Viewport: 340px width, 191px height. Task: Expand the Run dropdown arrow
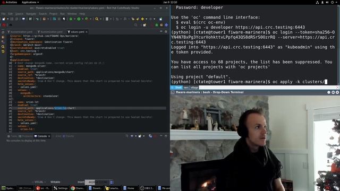tap(83, 19)
